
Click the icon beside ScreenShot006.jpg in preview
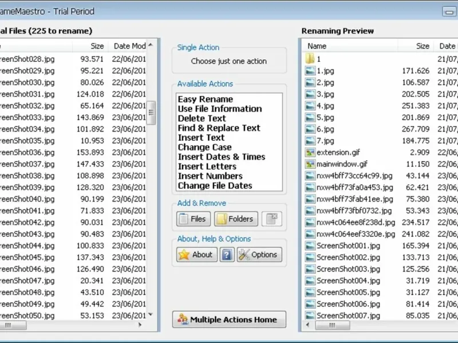[x=310, y=304]
